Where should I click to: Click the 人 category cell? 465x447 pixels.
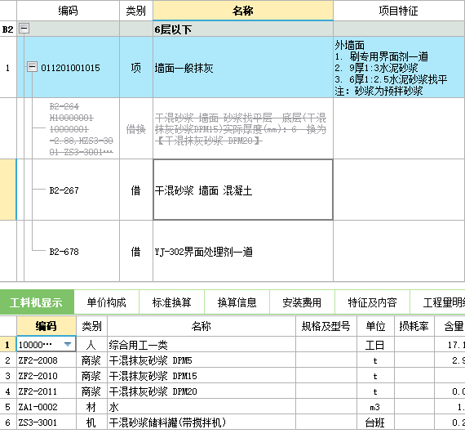point(91,345)
